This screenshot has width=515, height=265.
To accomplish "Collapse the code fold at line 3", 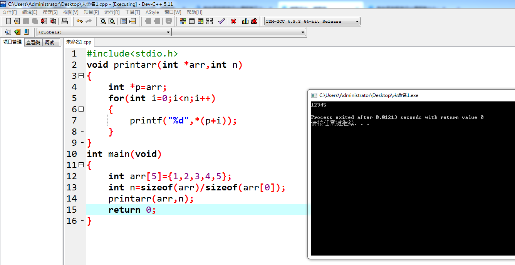I will pyautogui.click(x=81, y=76).
